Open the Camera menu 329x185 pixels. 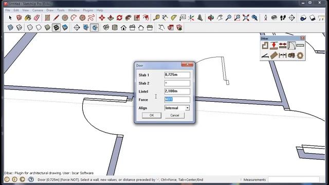click(x=38, y=10)
